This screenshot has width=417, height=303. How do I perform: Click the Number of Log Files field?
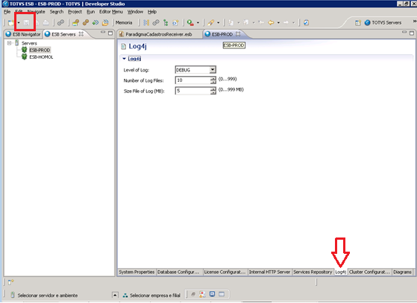click(192, 80)
